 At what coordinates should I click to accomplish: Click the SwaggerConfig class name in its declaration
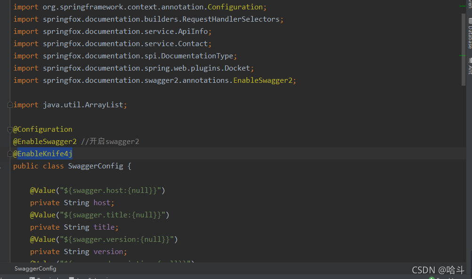(x=95, y=166)
